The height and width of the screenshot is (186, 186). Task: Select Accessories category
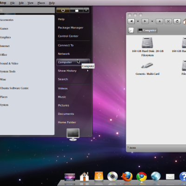click(x=7, y=20)
